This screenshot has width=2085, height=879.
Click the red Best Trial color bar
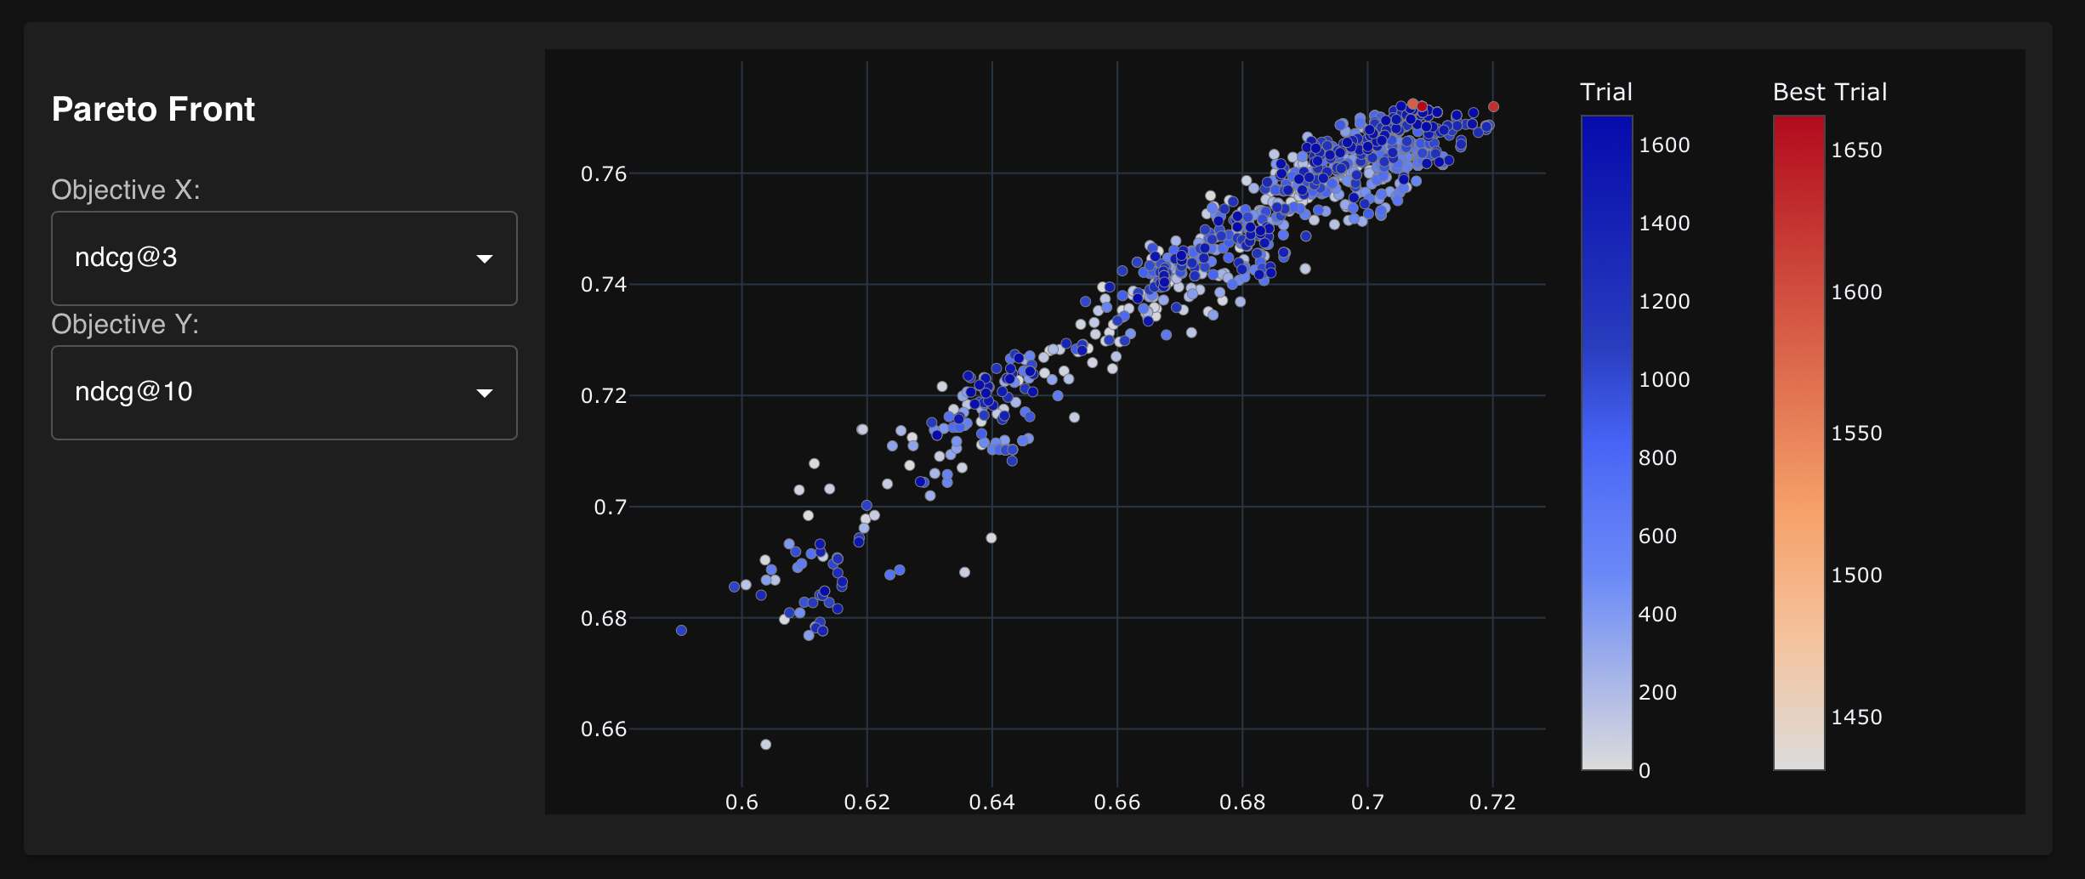[1798, 442]
